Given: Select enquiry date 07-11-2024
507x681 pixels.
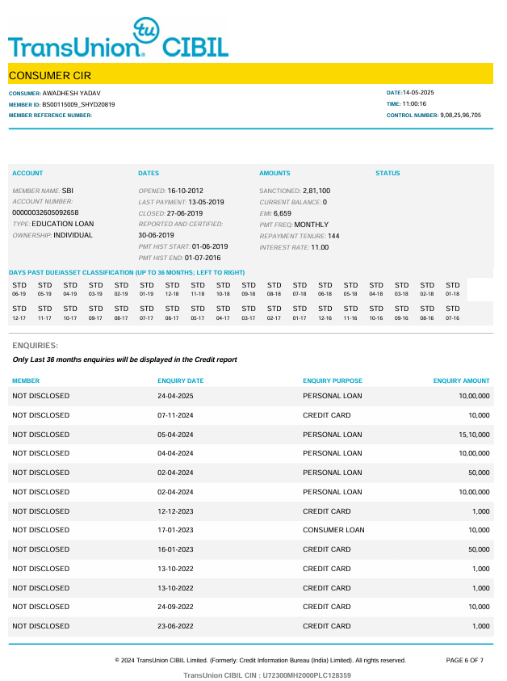Looking at the screenshot, I should click(x=175, y=416).
